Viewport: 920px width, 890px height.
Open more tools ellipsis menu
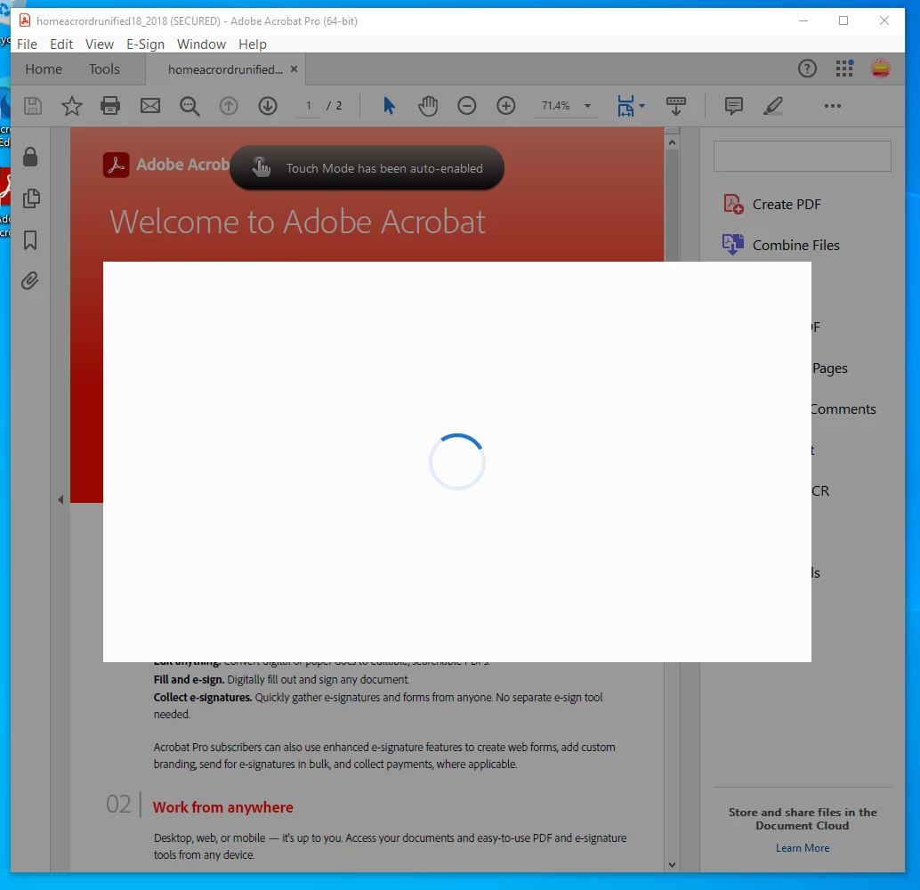coord(833,106)
